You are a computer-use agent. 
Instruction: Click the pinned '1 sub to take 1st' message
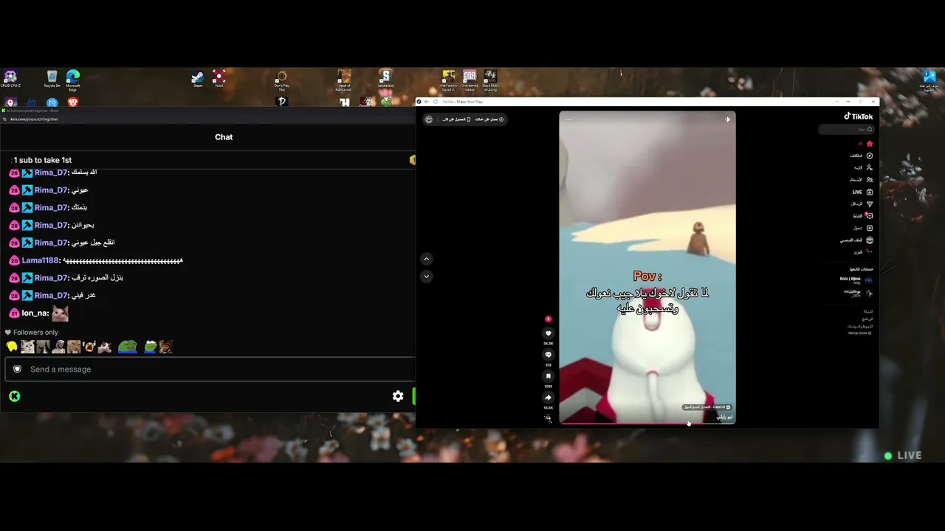coord(43,160)
